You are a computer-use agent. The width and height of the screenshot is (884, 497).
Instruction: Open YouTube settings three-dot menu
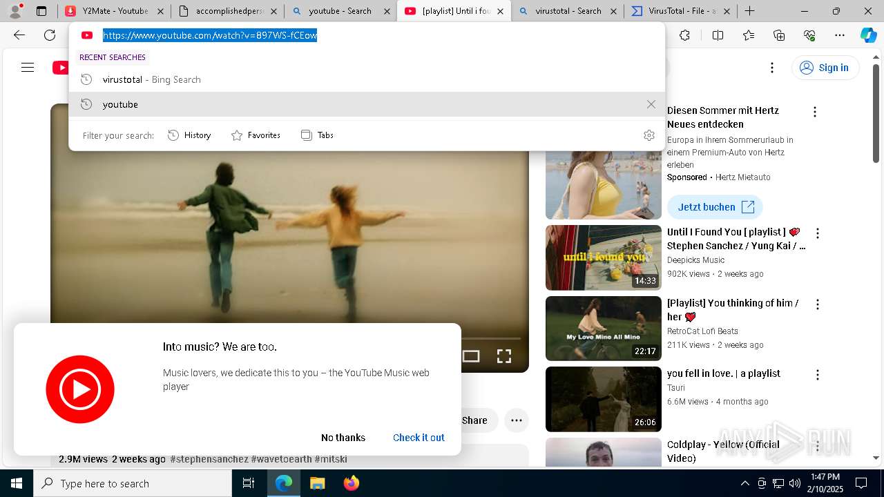[x=772, y=68]
